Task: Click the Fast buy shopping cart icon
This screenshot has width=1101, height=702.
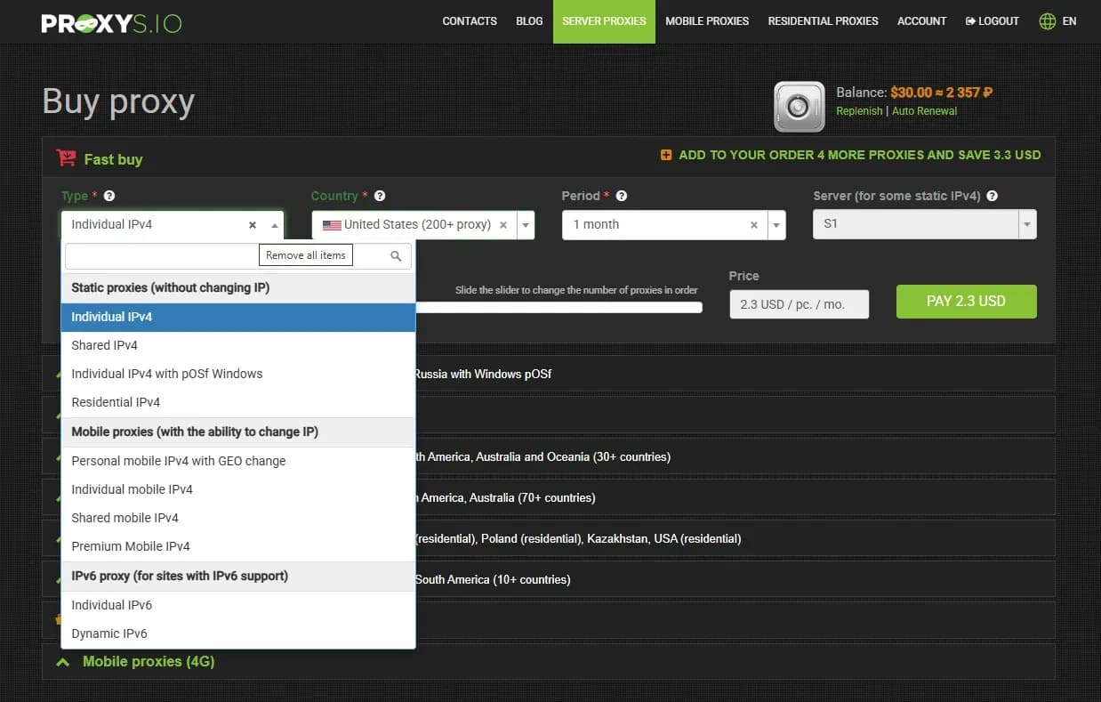Action: coord(66,158)
